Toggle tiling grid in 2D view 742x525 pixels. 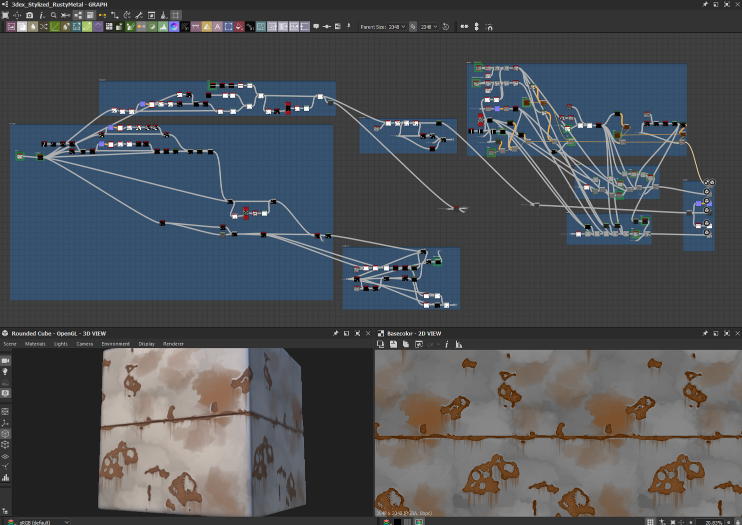[x=650, y=522]
